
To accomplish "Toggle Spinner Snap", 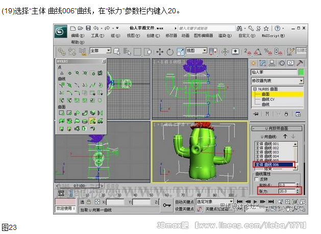I will 278,52.
